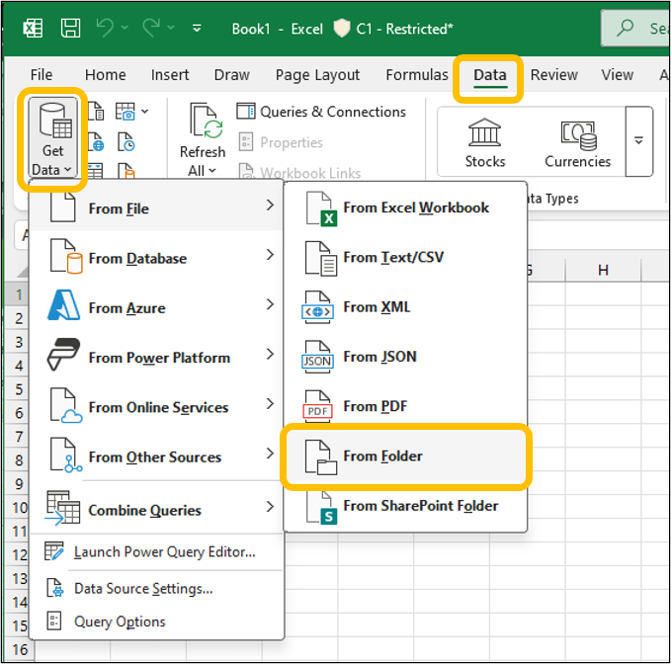
Task: Select the Stocks data type icon
Action: [x=484, y=141]
